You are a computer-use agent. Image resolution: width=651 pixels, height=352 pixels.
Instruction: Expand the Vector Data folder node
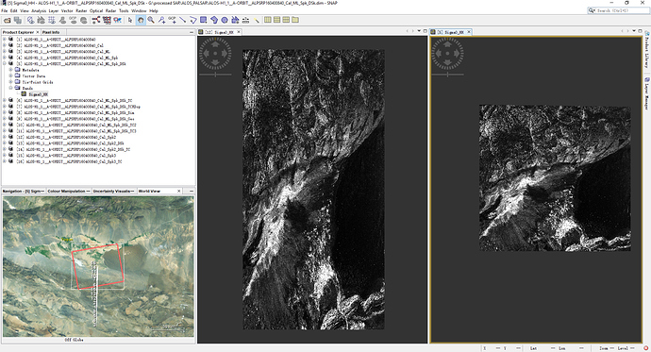pyautogui.click(x=10, y=75)
